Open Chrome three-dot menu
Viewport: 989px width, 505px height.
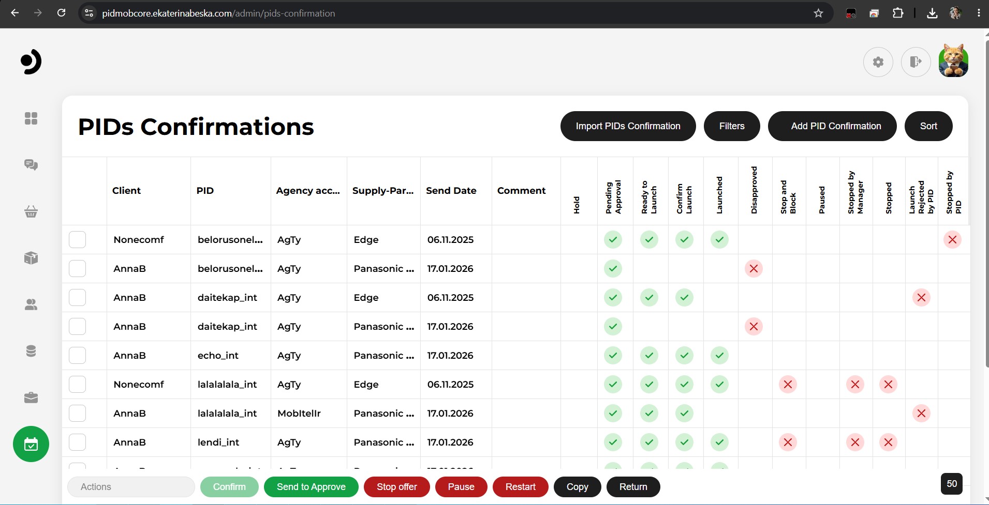(979, 13)
